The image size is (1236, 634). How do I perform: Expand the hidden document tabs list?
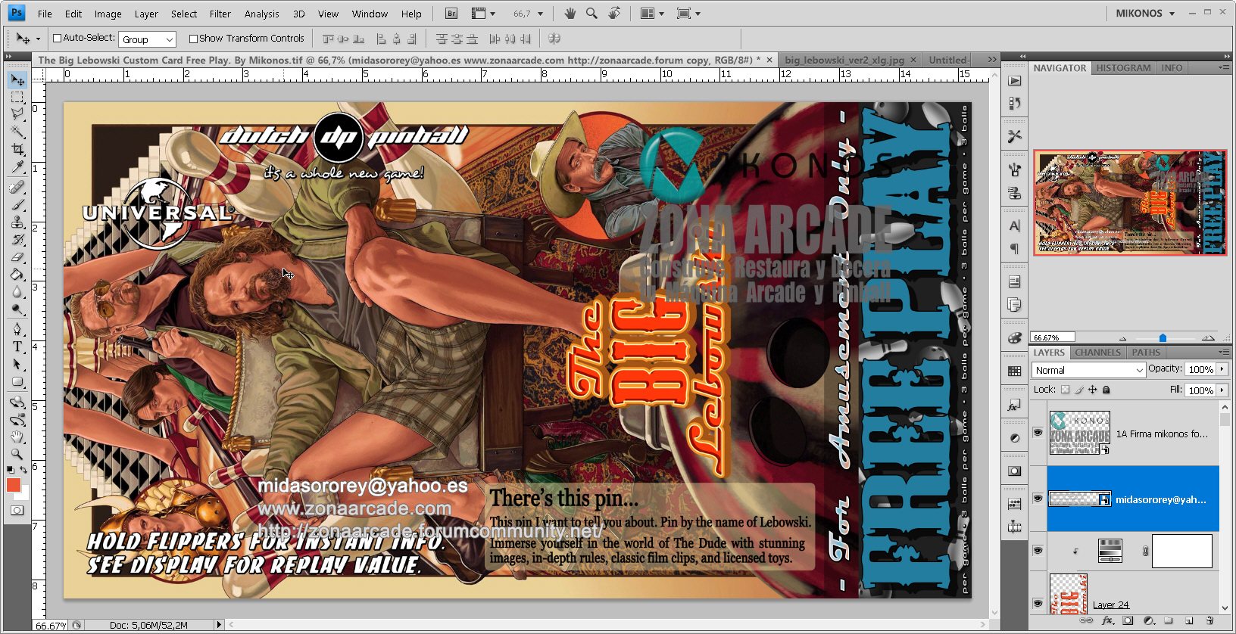tap(992, 59)
